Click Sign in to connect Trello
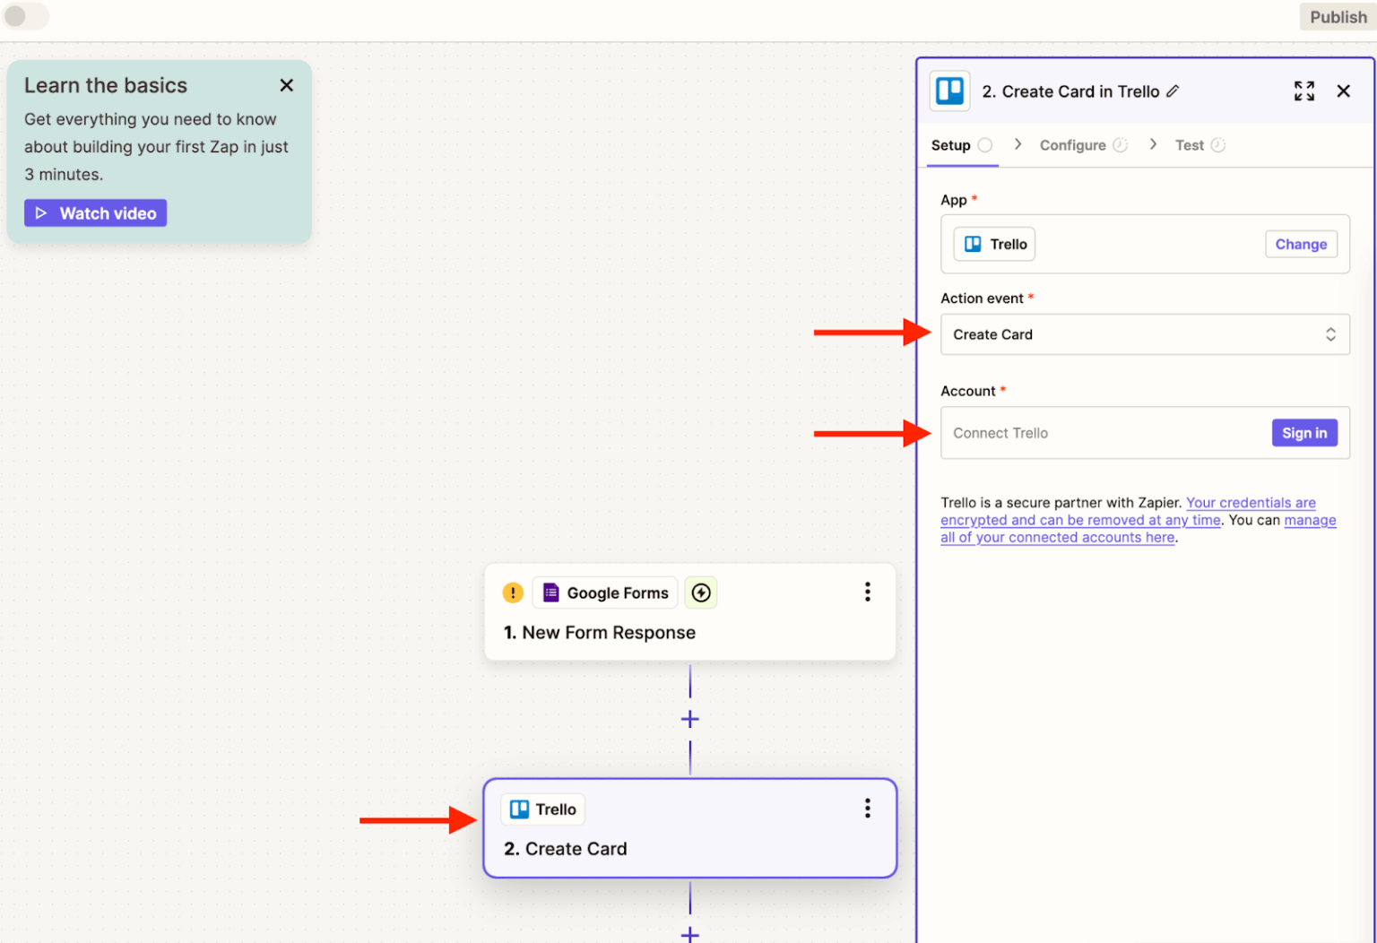 [x=1304, y=433]
